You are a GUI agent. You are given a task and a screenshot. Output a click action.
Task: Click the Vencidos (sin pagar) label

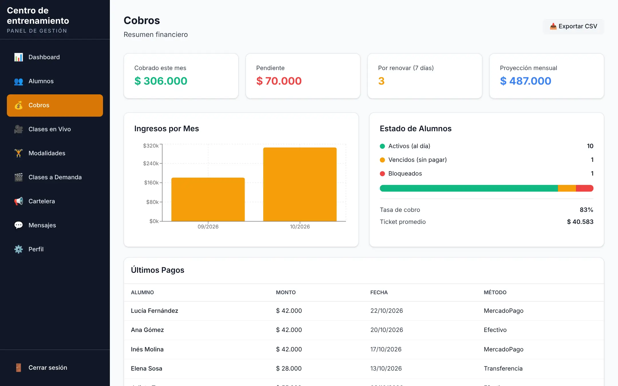coord(417,160)
